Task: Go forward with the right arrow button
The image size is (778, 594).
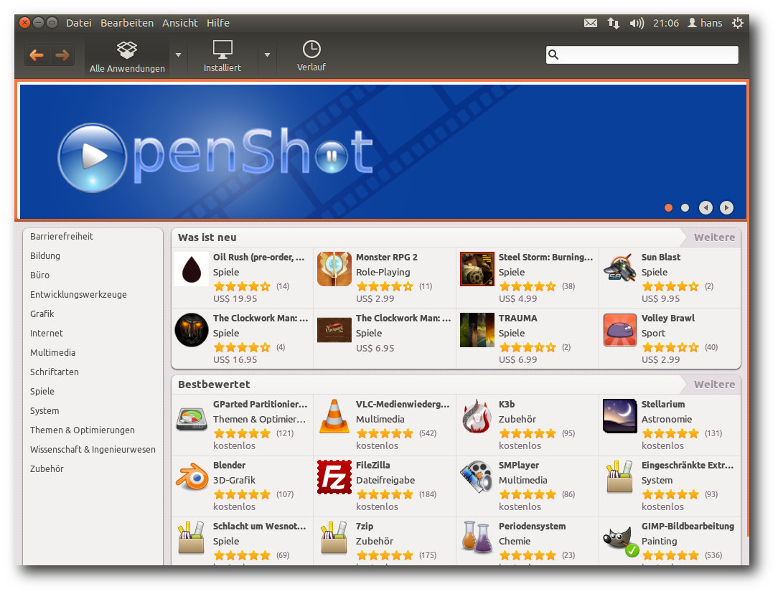Action: (62, 55)
